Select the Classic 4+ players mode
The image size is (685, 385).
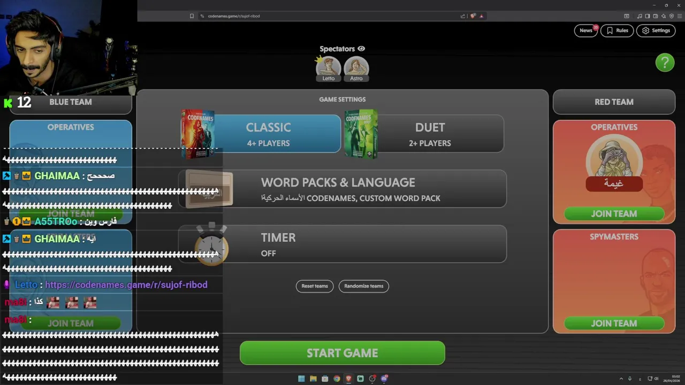268,134
